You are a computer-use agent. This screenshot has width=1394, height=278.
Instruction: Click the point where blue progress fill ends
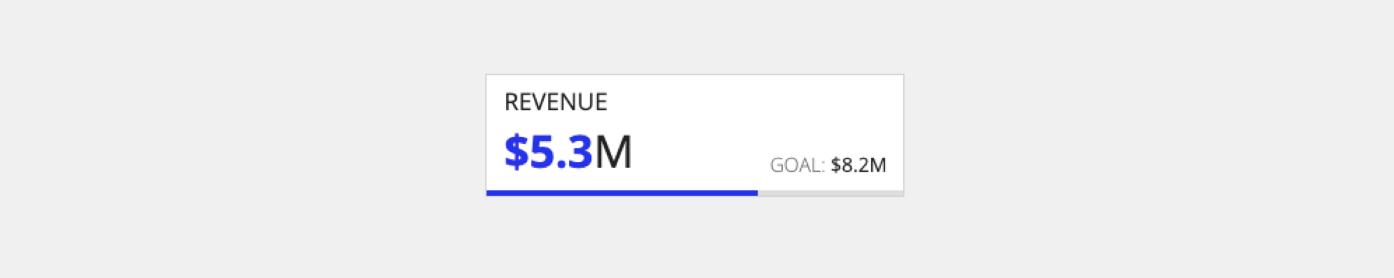(757, 193)
